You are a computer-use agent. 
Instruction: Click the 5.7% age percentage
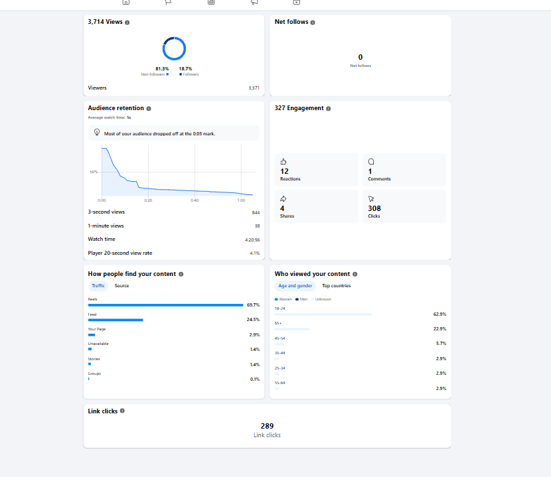pos(441,344)
